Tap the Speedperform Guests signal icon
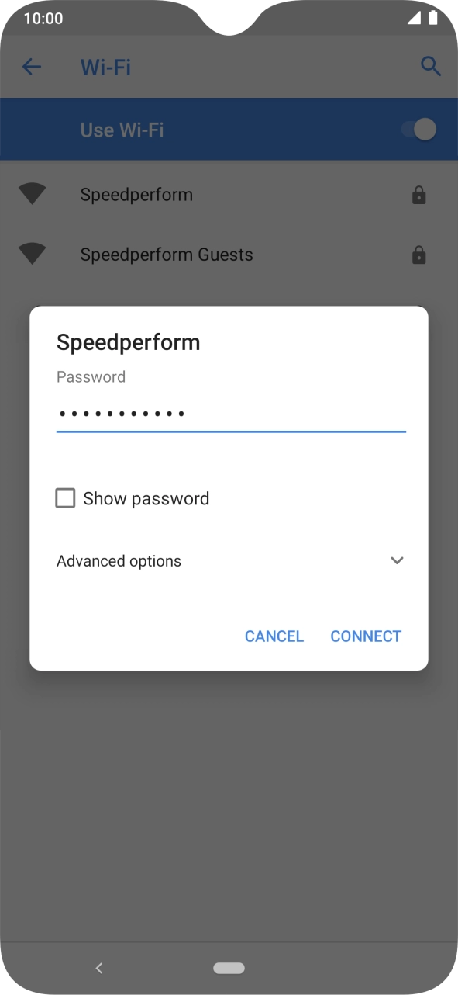Image resolution: width=458 pixels, height=995 pixels. point(32,254)
